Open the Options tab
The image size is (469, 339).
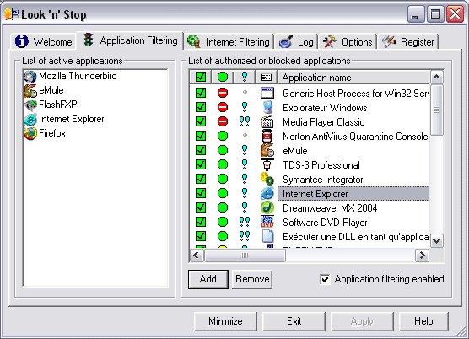pyautogui.click(x=348, y=41)
